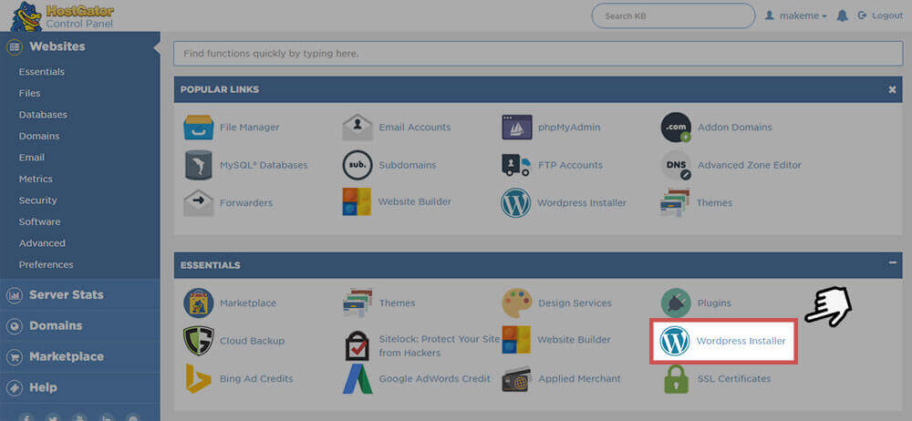912x421 pixels.
Task: Open File Manager from Popular Links
Action: coord(198,128)
